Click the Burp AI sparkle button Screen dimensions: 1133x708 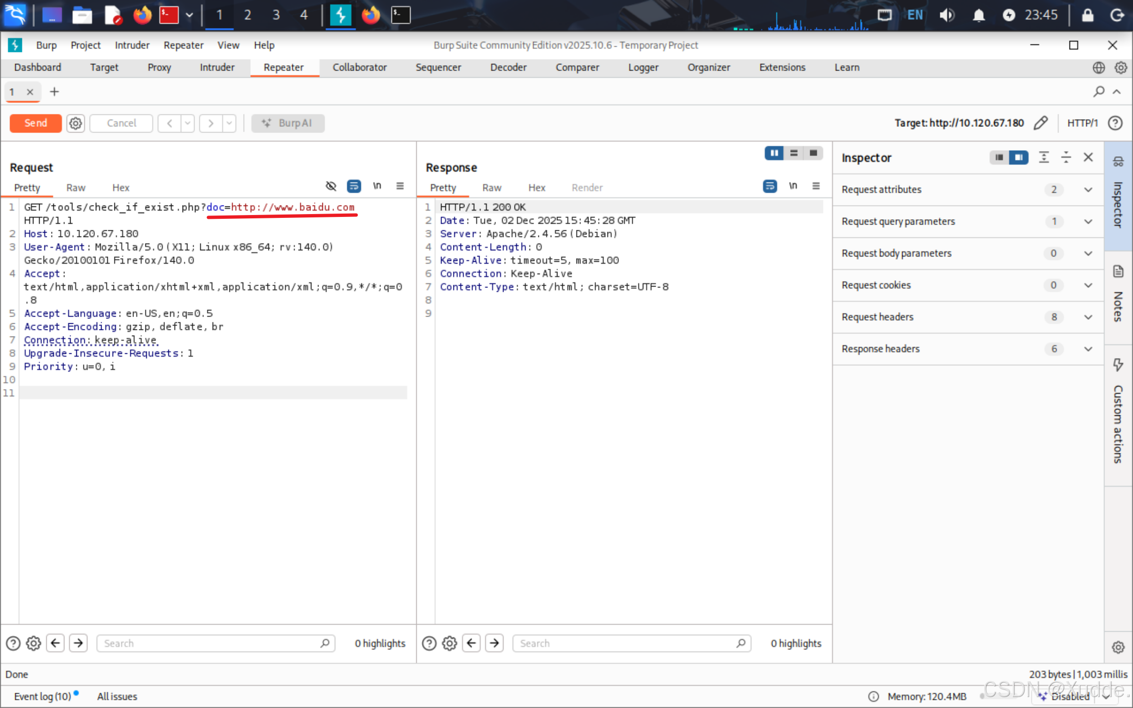click(x=288, y=123)
